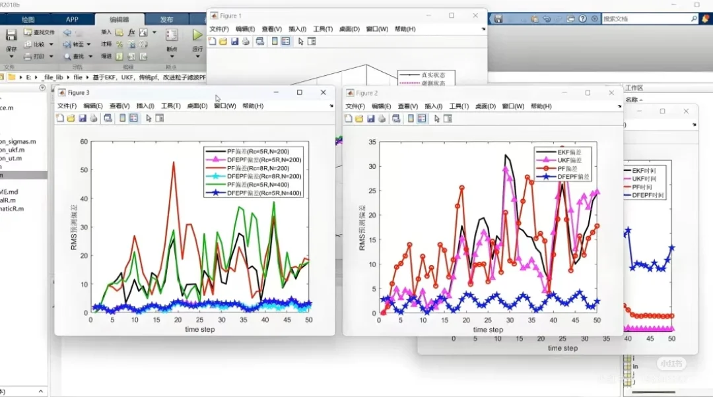Click paste icon in MATLAB quick access bar

535,18
